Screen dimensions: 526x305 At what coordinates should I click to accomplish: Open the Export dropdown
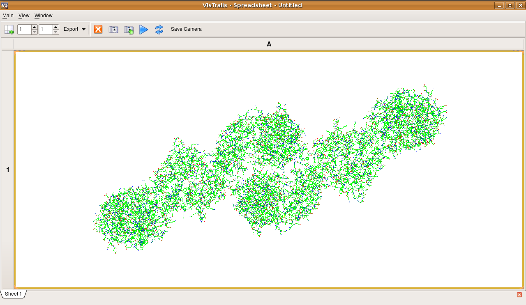74,30
